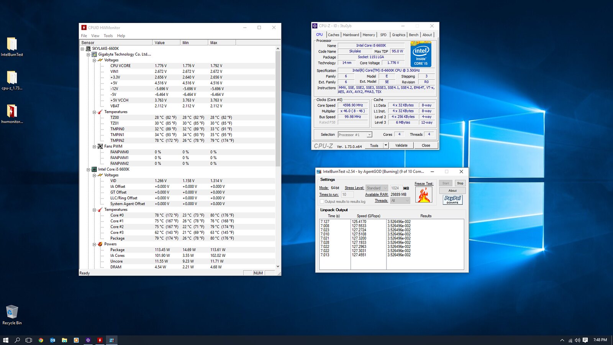Switch to CPU-Z About tab
This screenshot has height=345, width=613.
427,35
